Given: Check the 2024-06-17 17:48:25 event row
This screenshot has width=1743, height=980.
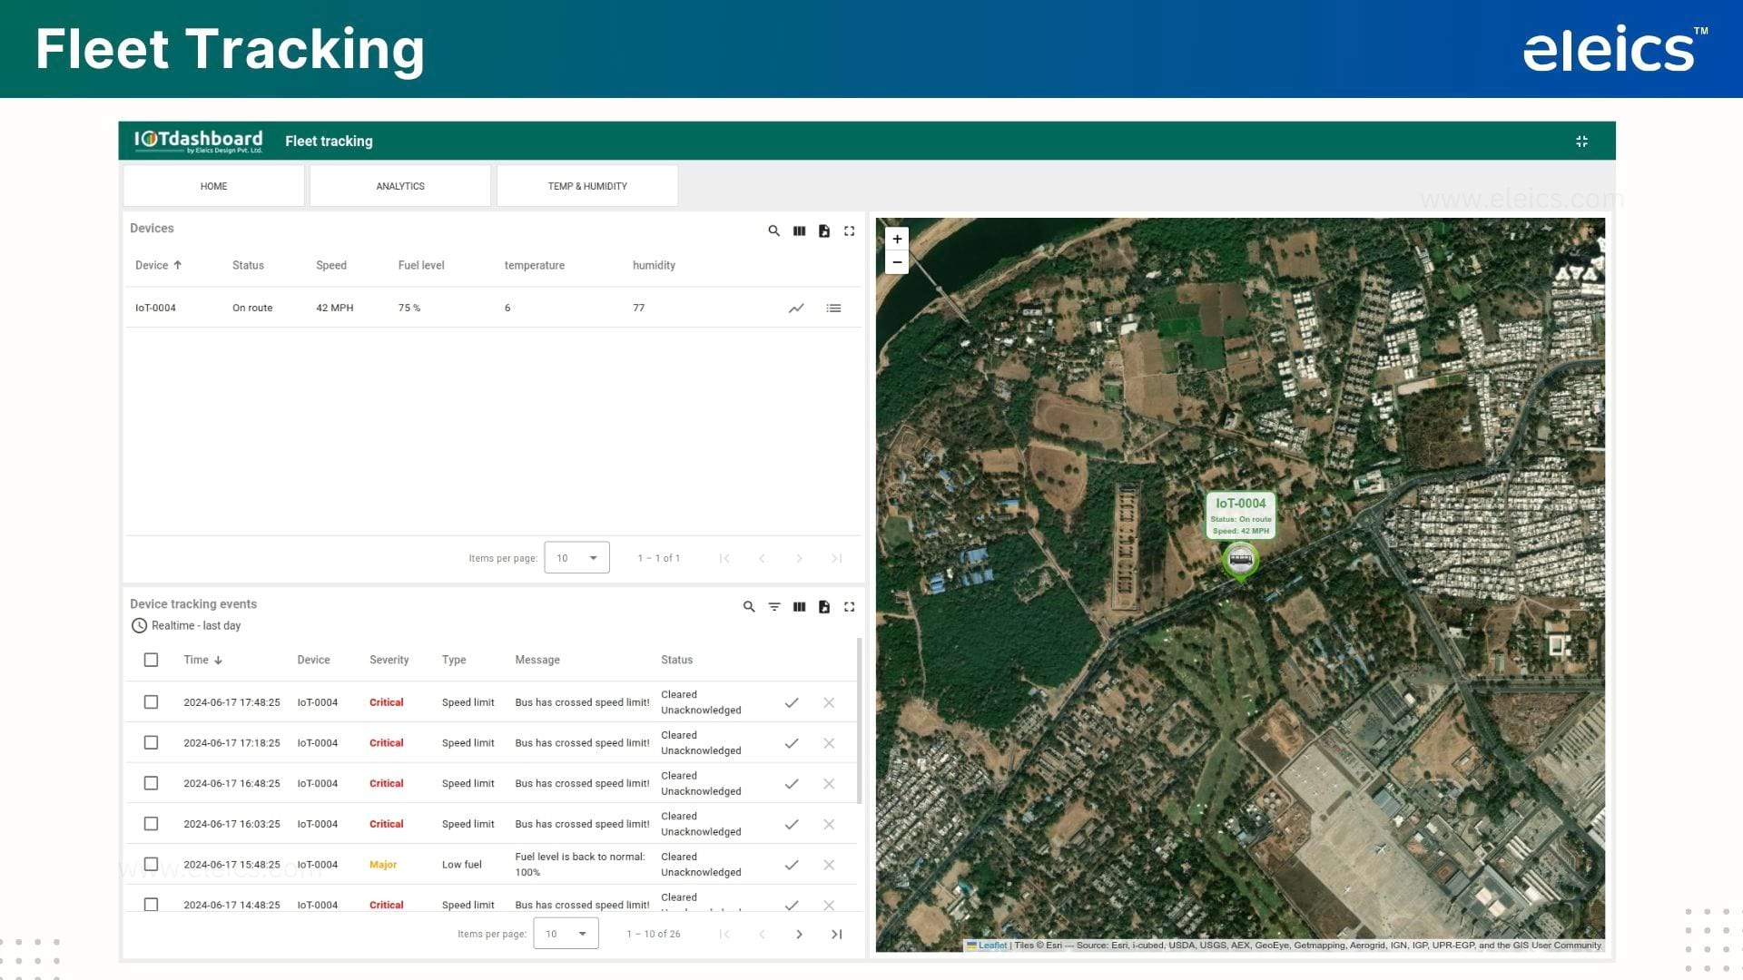Looking at the screenshot, I should pos(151,702).
